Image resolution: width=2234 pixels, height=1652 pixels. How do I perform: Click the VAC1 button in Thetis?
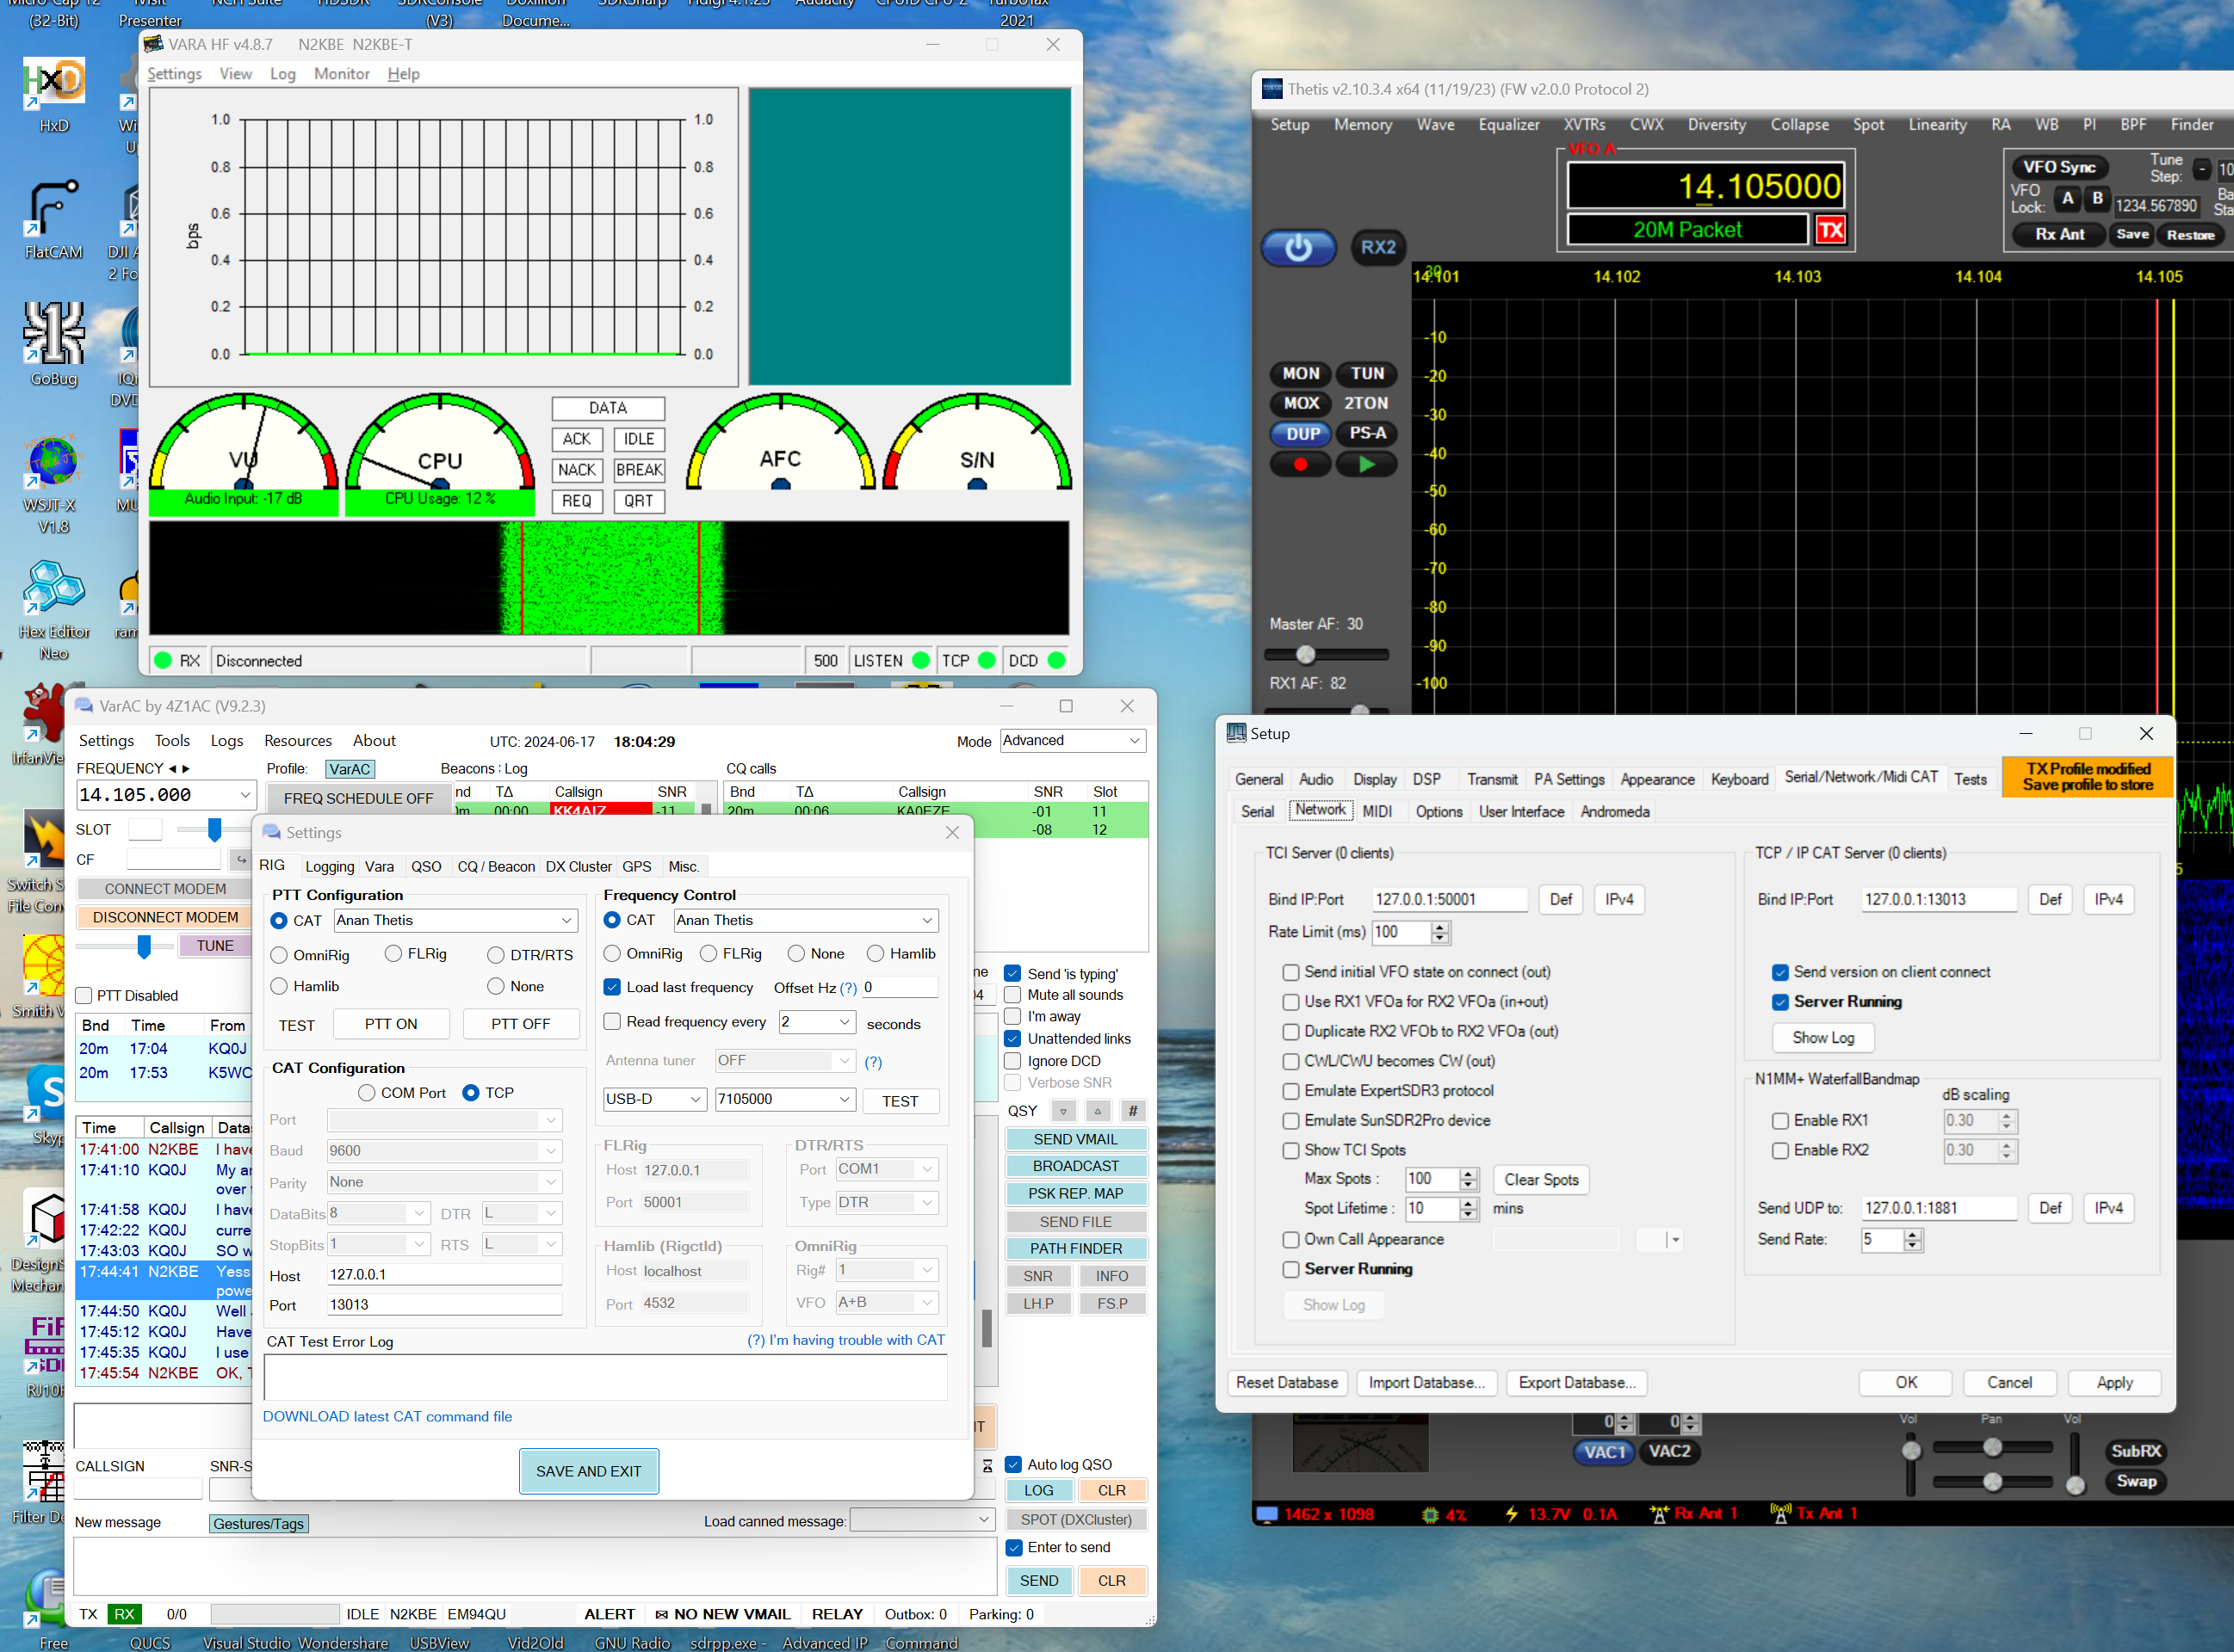coord(1605,1452)
